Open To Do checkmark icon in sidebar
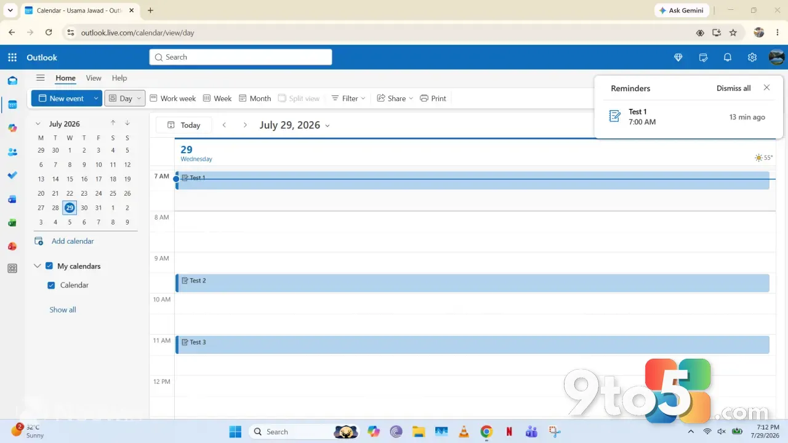 click(x=12, y=175)
